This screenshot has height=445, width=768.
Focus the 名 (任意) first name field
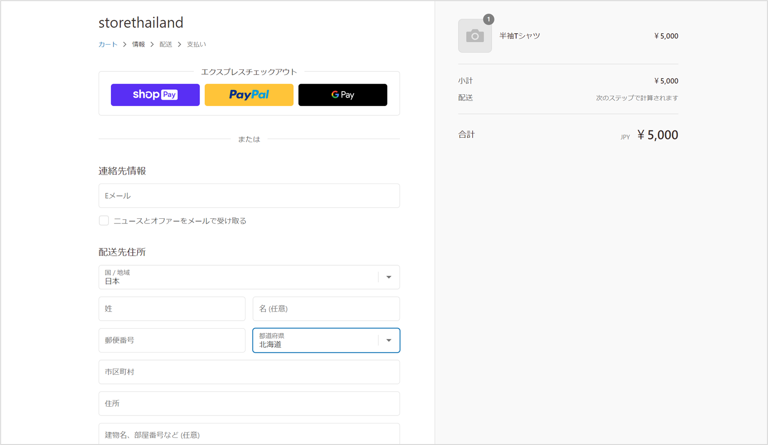point(326,308)
